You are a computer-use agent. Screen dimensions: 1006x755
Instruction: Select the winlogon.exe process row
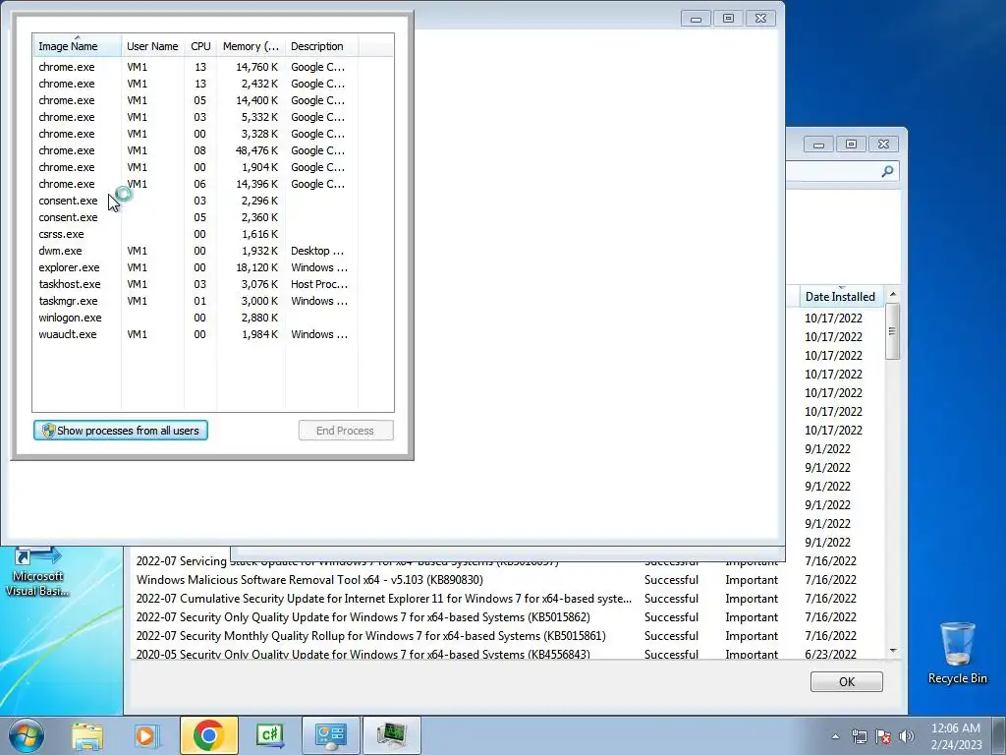click(x=213, y=318)
